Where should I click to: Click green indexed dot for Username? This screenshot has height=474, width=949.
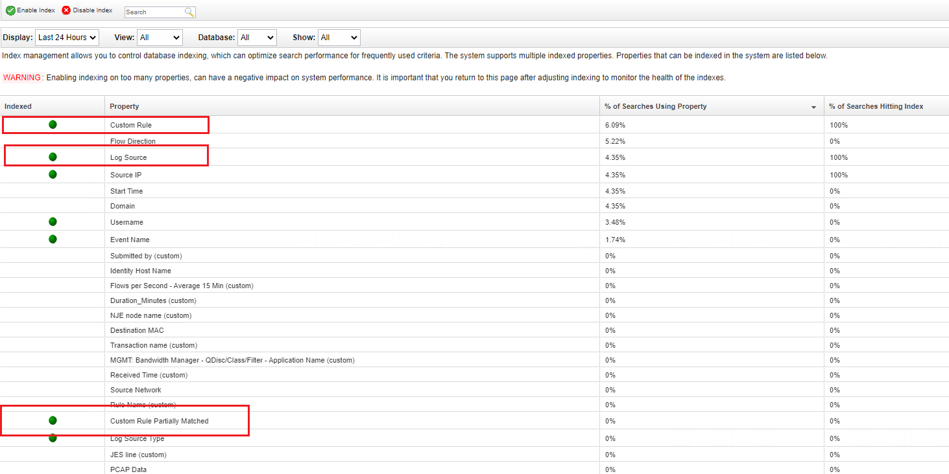tap(53, 222)
